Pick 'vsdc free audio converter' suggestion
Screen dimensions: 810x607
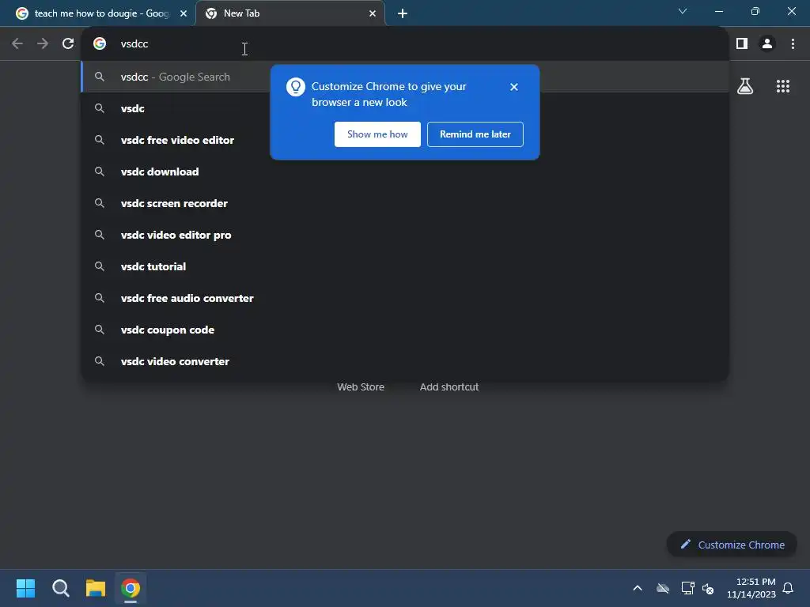pyautogui.click(x=405, y=298)
